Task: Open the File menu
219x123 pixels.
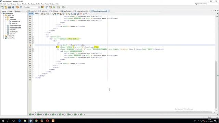Action: point(1,4)
